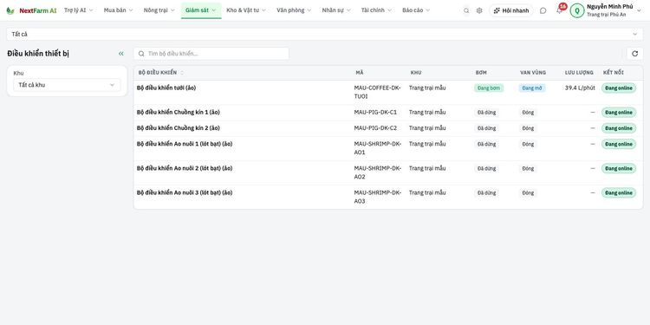Open the chat bubble icon
Viewport: 650px width, 325px height.
[x=543, y=10]
